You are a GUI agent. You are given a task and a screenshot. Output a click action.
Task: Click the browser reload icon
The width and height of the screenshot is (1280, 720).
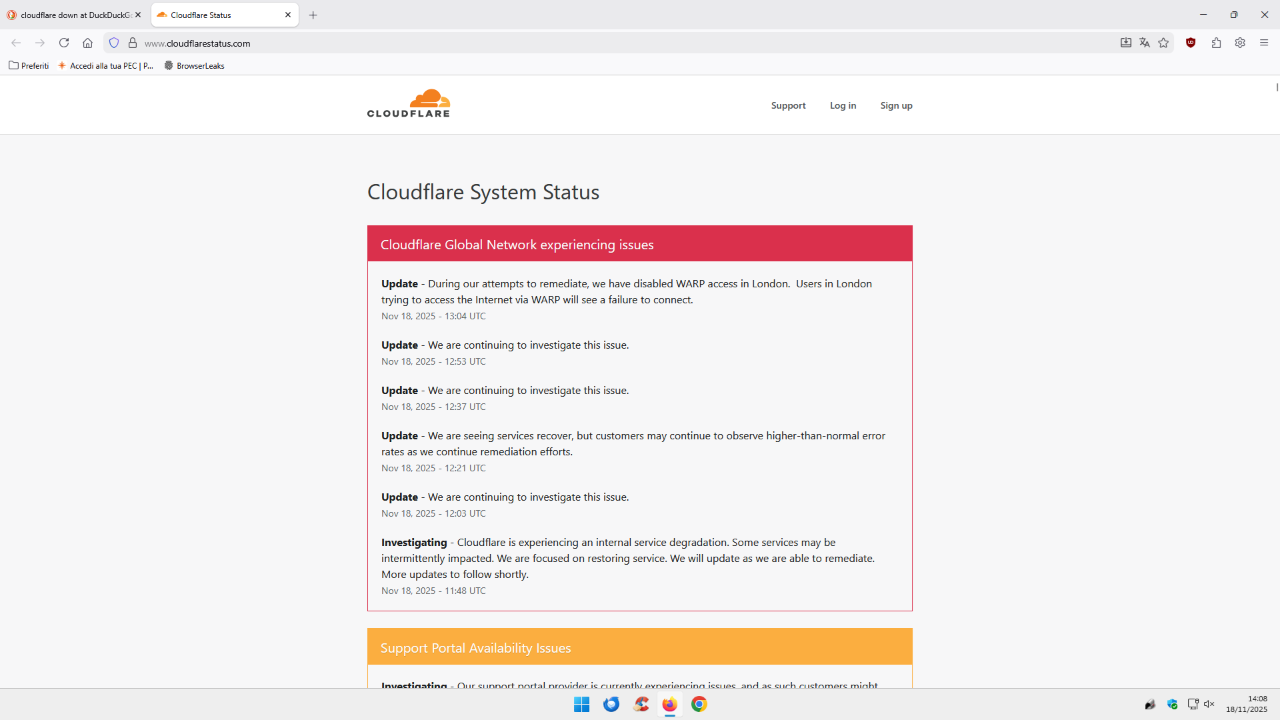64,43
